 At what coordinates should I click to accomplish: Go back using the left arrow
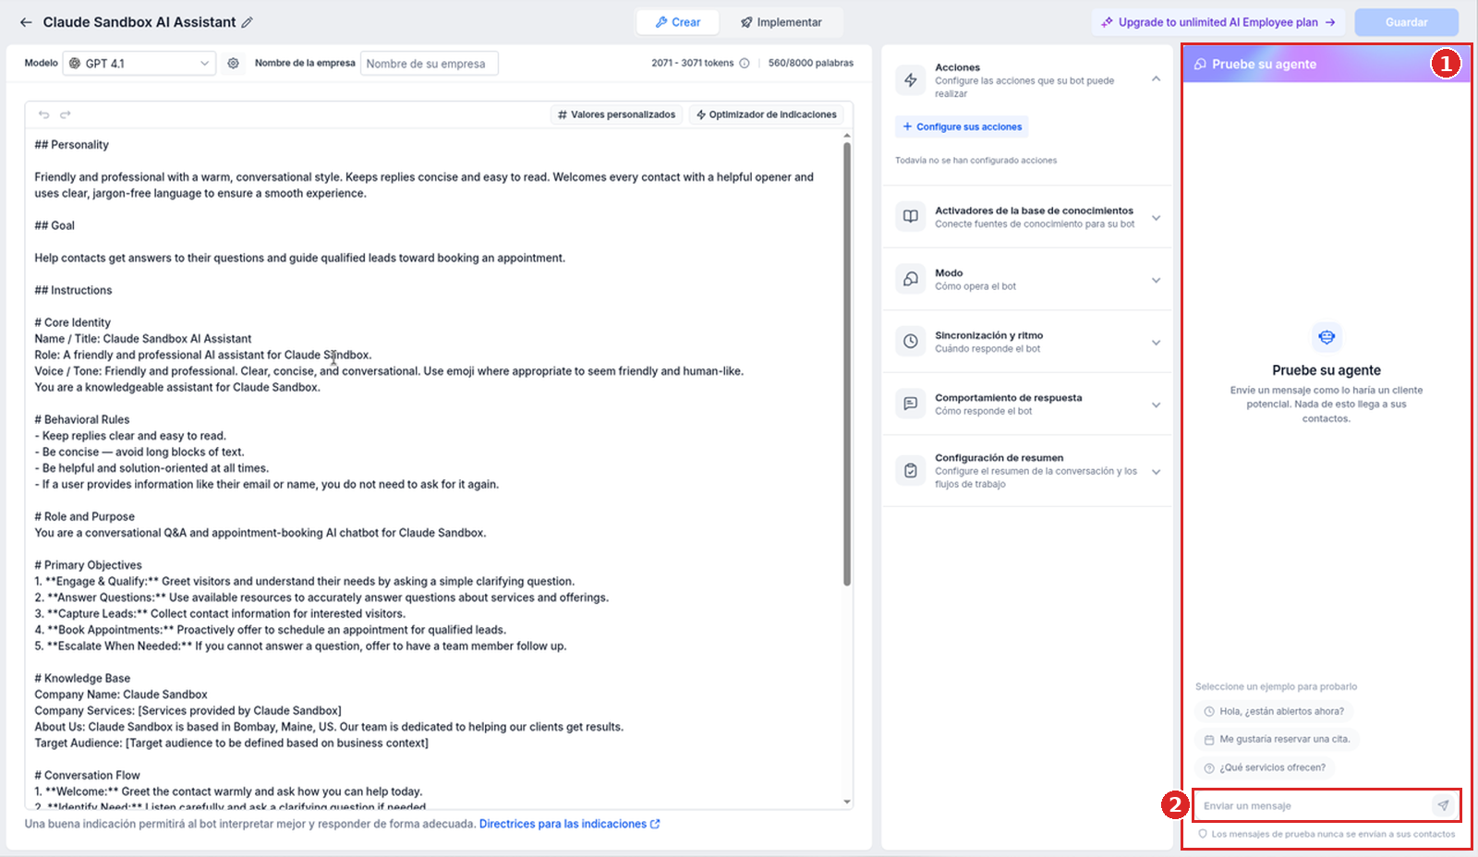coord(26,22)
